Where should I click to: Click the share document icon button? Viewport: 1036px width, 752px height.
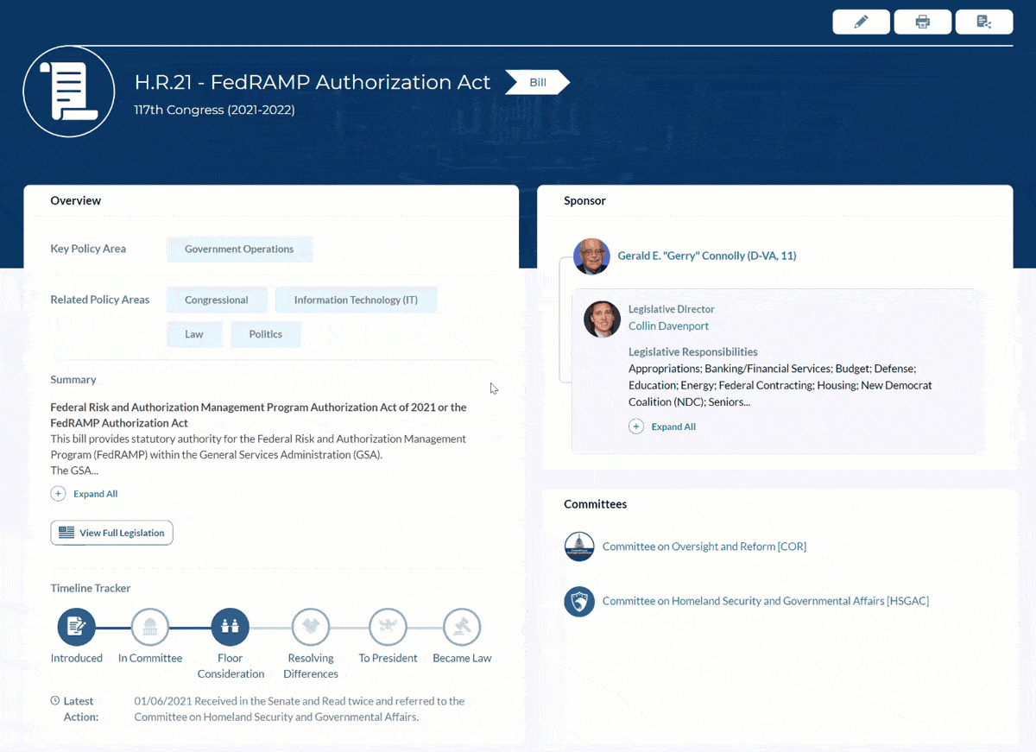point(984,22)
